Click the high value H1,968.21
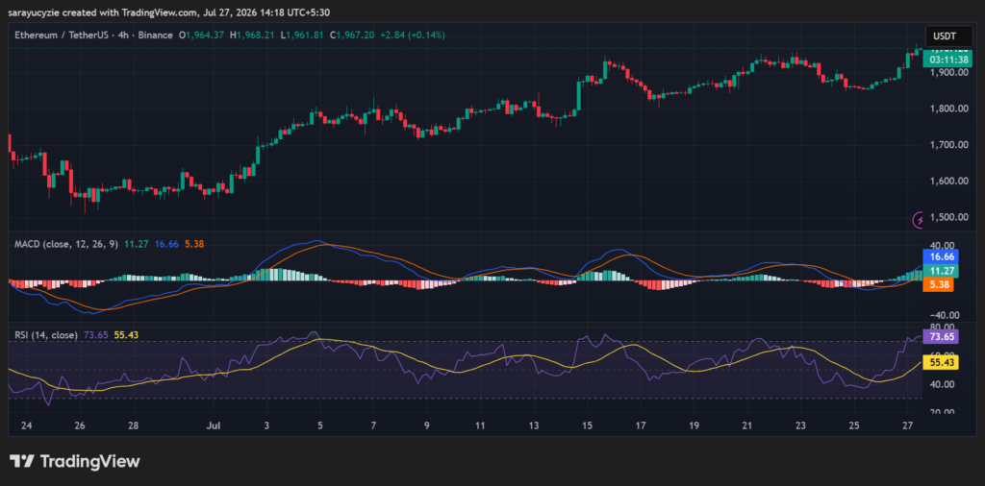985x486 pixels. 253,36
